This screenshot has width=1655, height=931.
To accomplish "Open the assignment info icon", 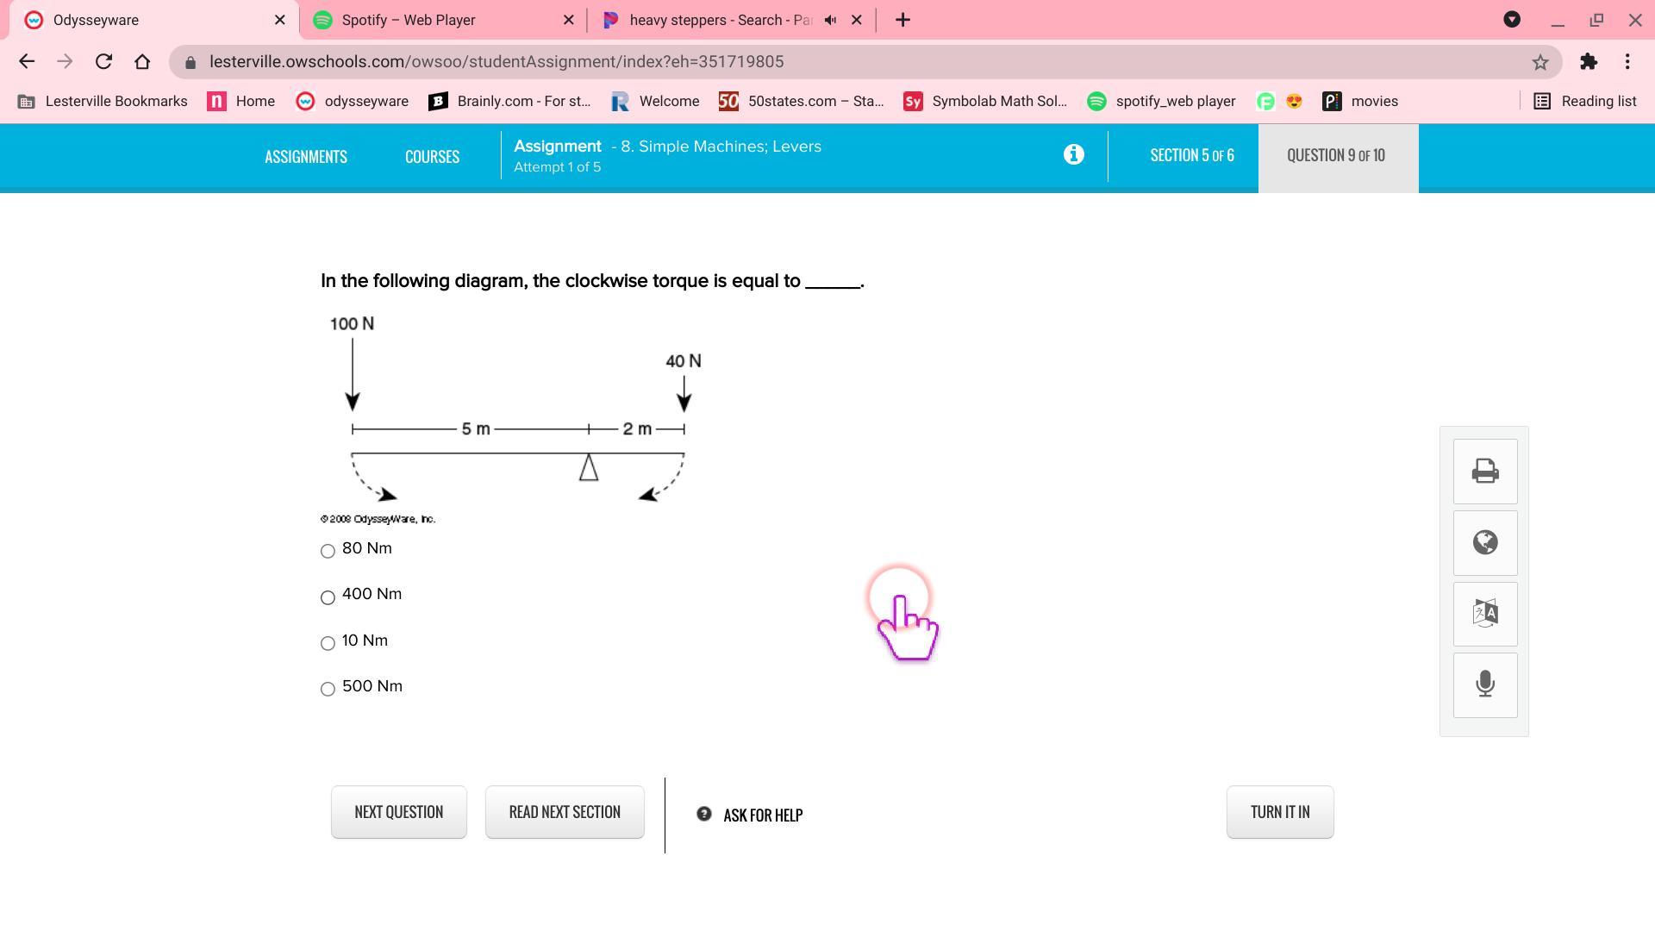I will click(x=1073, y=155).
